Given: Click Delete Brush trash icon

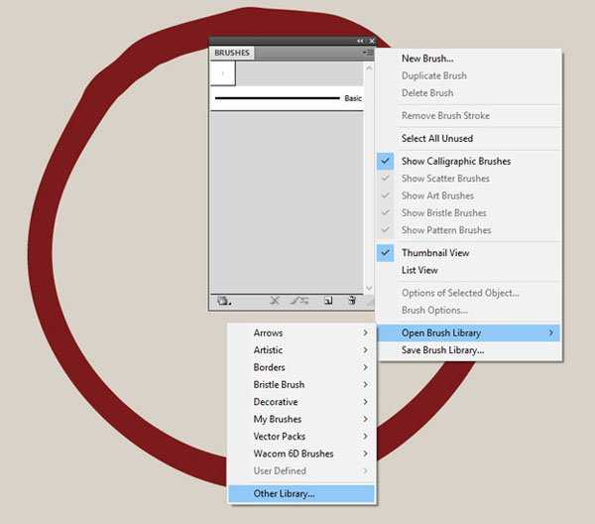Looking at the screenshot, I should (x=351, y=300).
